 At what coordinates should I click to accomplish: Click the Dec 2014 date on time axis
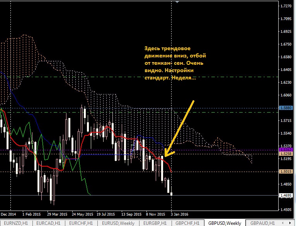tap(8, 214)
